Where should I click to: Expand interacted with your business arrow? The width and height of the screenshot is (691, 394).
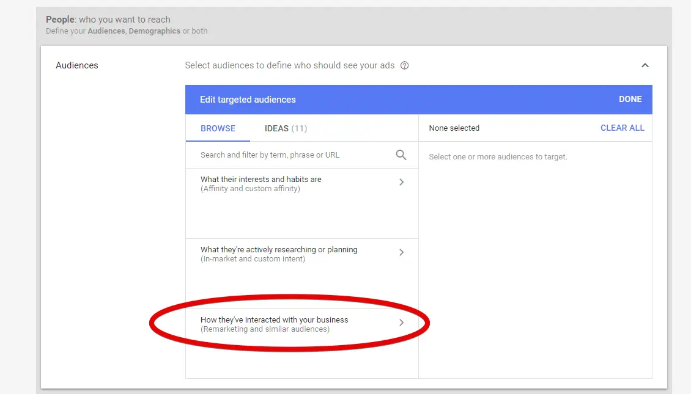(401, 323)
